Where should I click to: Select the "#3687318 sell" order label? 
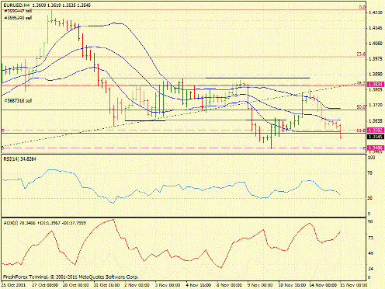[18, 100]
